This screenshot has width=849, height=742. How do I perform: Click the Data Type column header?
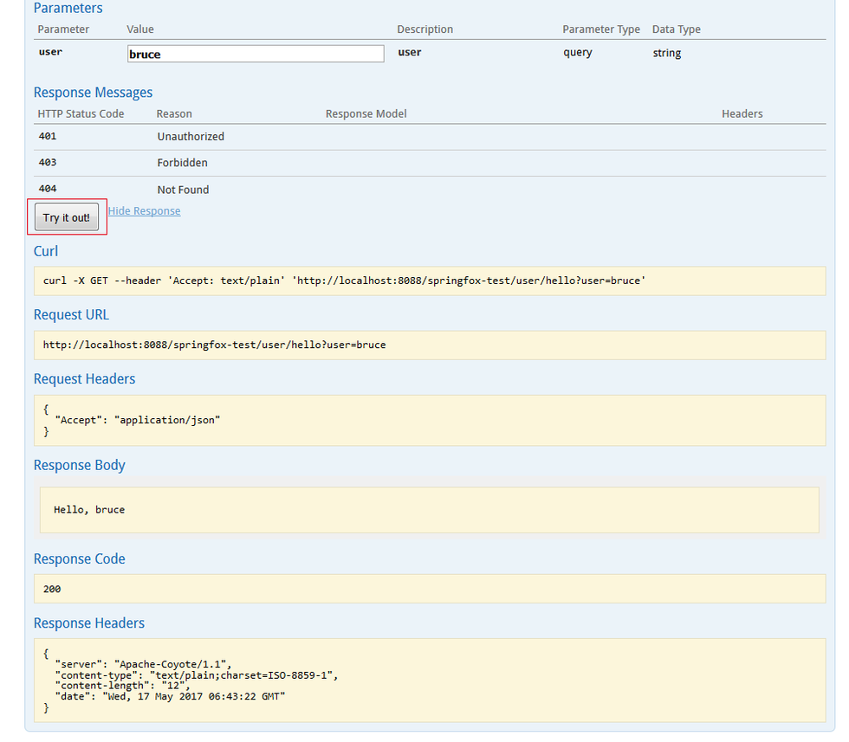pyautogui.click(x=676, y=29)
